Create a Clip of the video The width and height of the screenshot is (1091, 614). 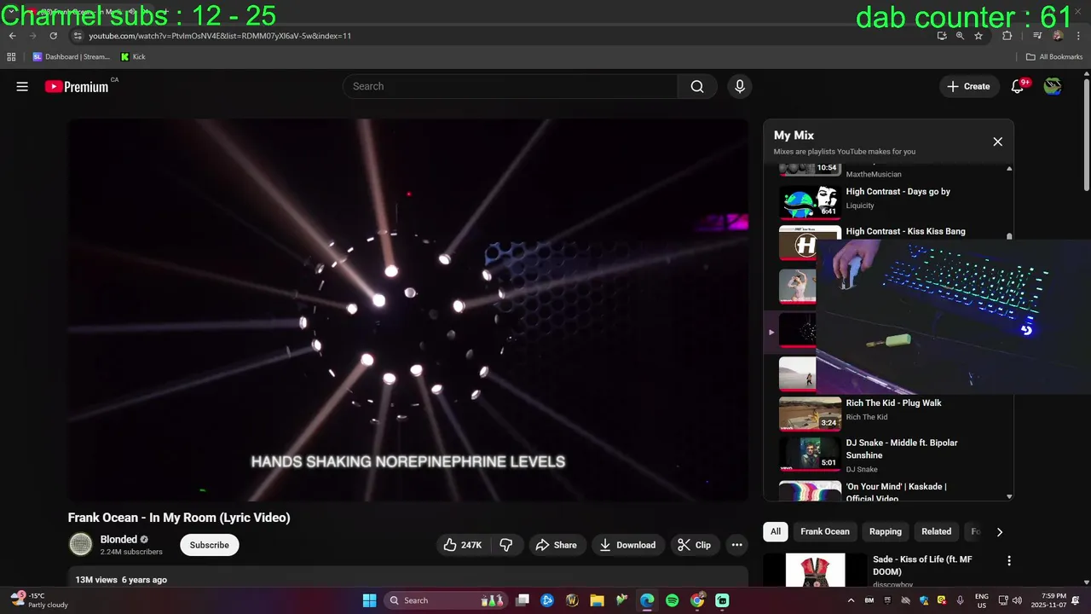(695, 545)
